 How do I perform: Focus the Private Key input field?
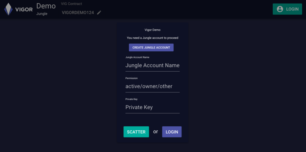[152, 107]
